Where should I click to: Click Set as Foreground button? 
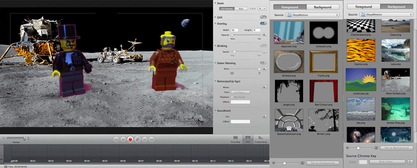pyautogui.click(x=323, y=163)
